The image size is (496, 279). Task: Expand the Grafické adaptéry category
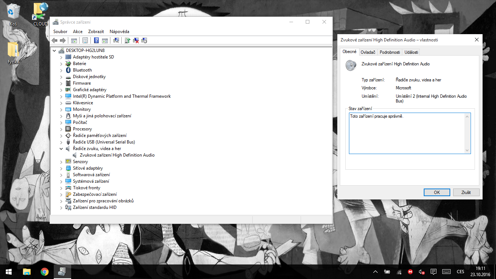[61, 90]
